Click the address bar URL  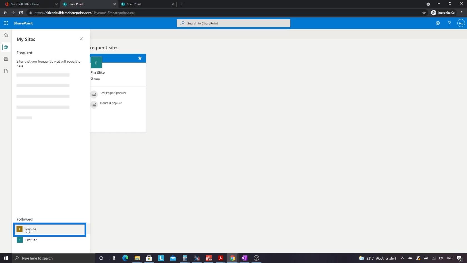[85, 13]
